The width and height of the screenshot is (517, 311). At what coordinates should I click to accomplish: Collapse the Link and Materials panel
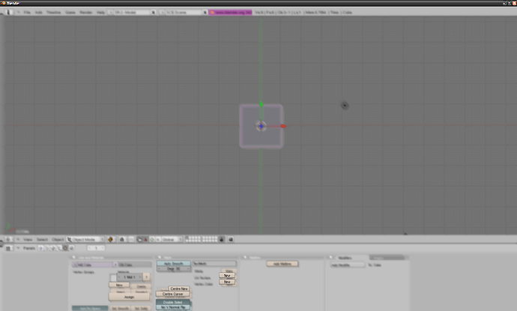coord(74,258)
